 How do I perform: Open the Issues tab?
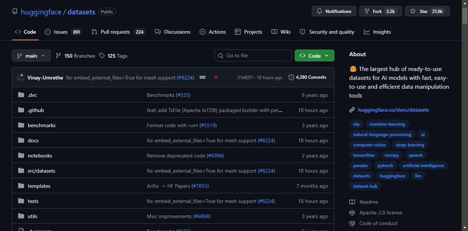pos(63,32)
